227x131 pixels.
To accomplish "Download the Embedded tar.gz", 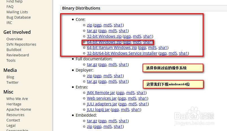I will 92,121.
